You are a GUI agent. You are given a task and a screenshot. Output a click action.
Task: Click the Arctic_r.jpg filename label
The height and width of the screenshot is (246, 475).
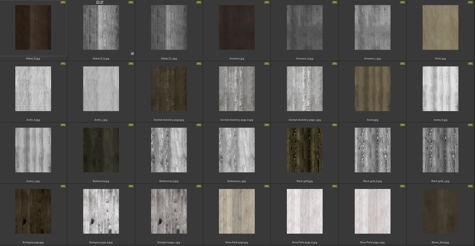coord(101,120)
